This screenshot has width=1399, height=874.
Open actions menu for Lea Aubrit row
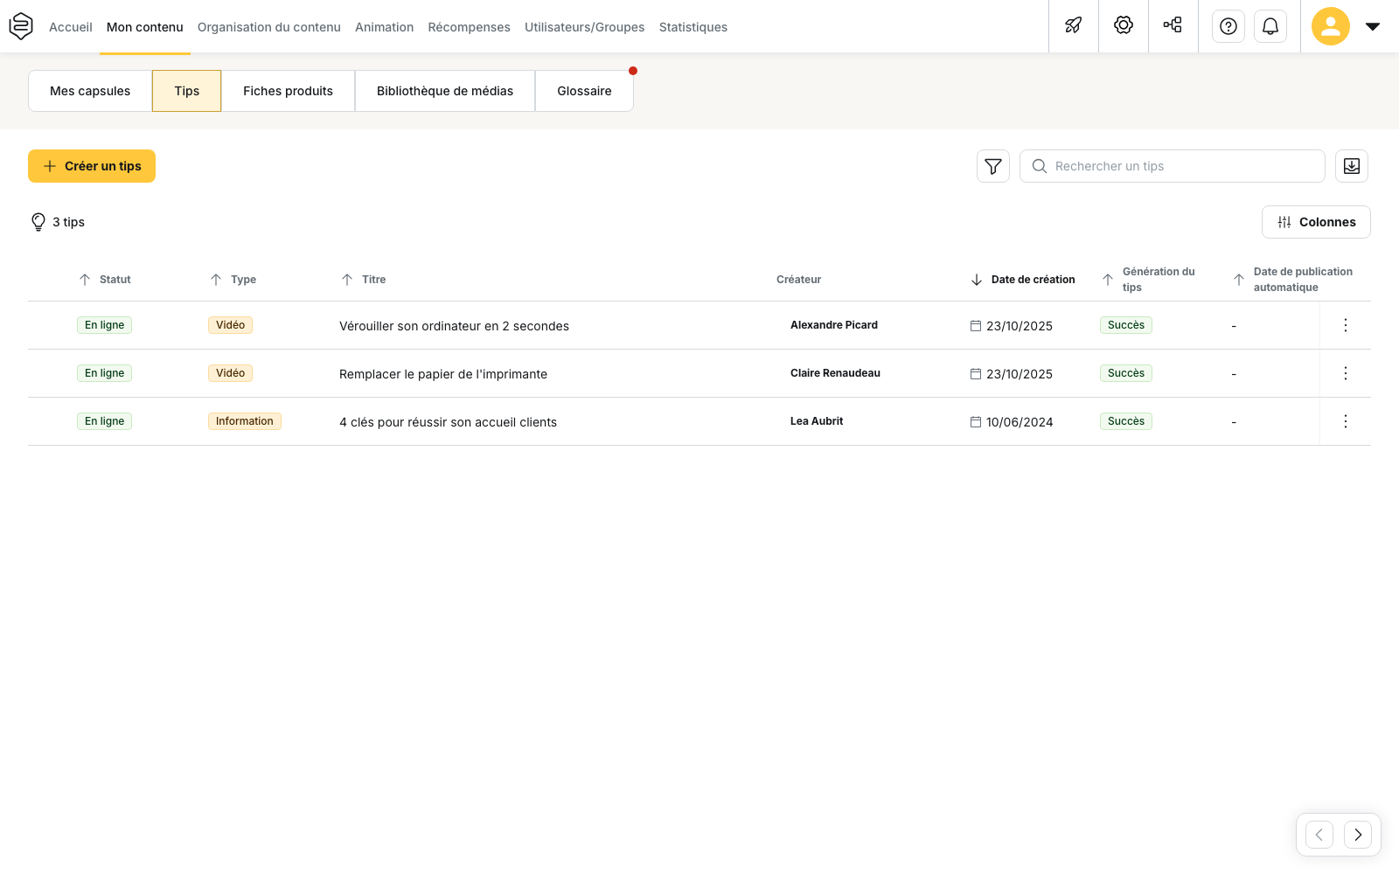coord(1346,421)
